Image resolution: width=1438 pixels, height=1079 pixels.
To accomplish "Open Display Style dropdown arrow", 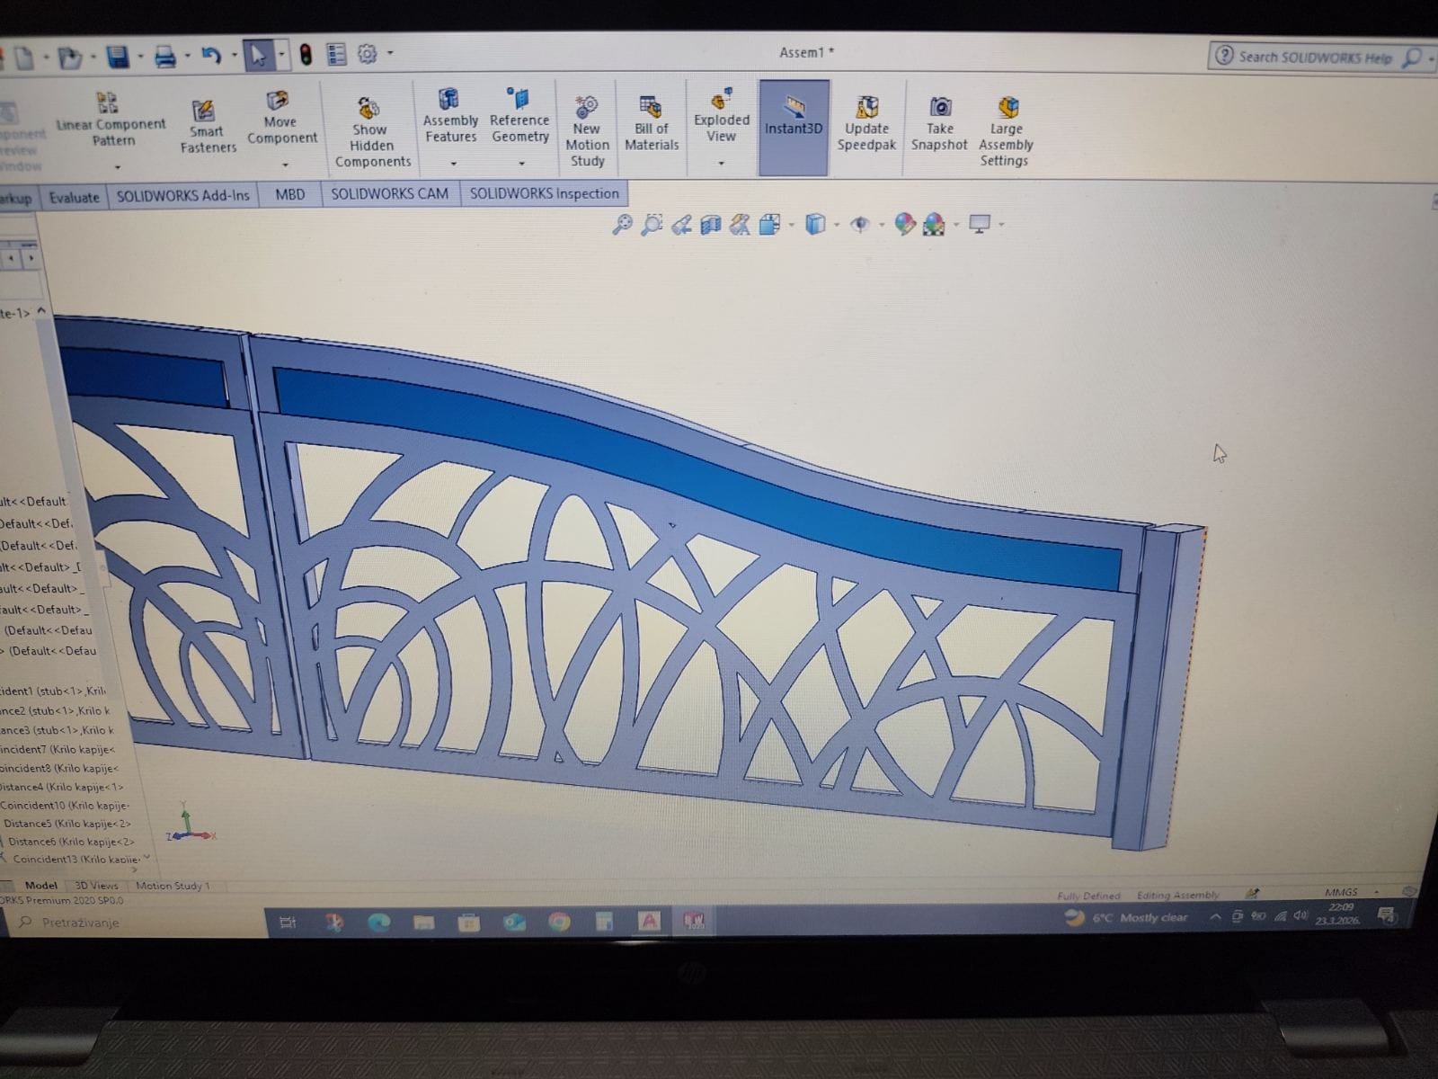I will tap(836, 225).
